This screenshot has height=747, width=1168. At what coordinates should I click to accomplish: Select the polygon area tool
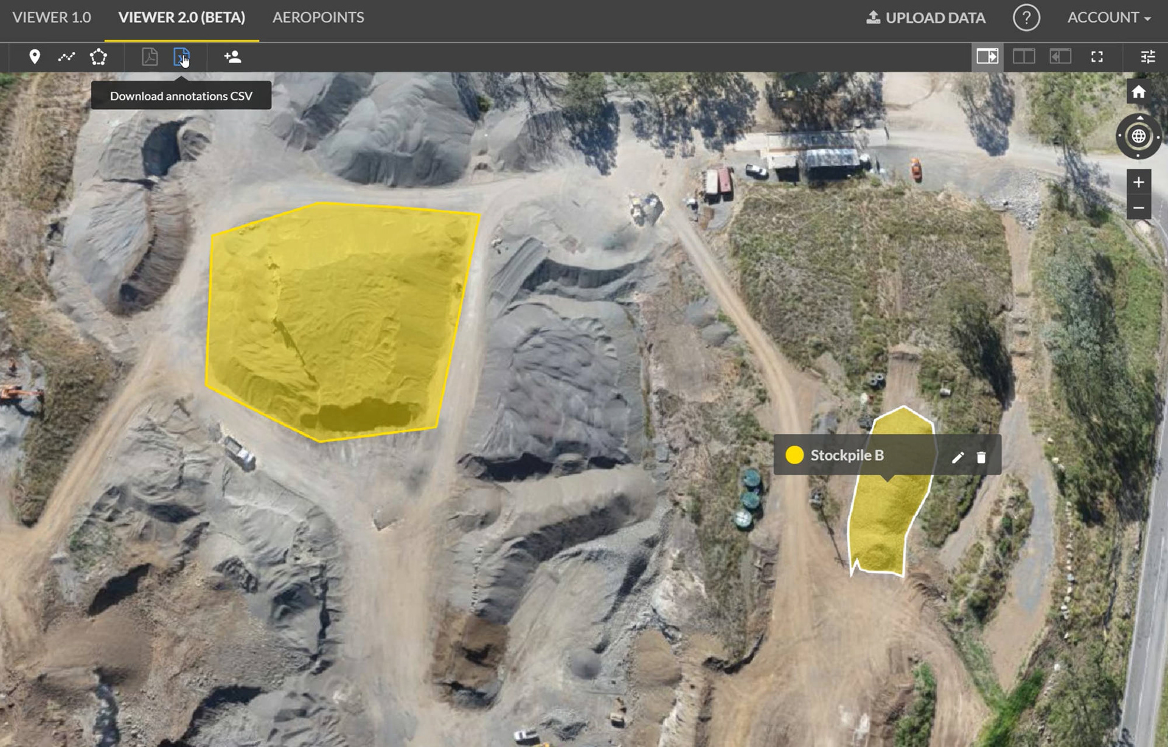point(99,57)
